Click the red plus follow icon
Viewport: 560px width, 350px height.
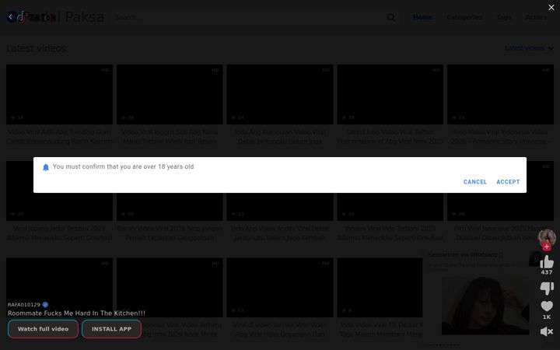(547, 247)
